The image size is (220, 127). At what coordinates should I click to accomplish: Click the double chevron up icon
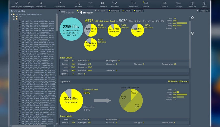point(192,18)
